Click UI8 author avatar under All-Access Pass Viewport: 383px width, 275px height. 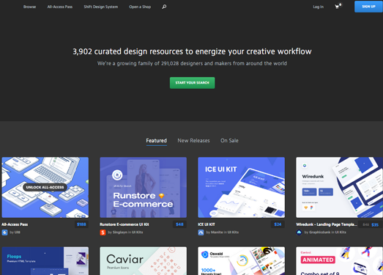4,232
